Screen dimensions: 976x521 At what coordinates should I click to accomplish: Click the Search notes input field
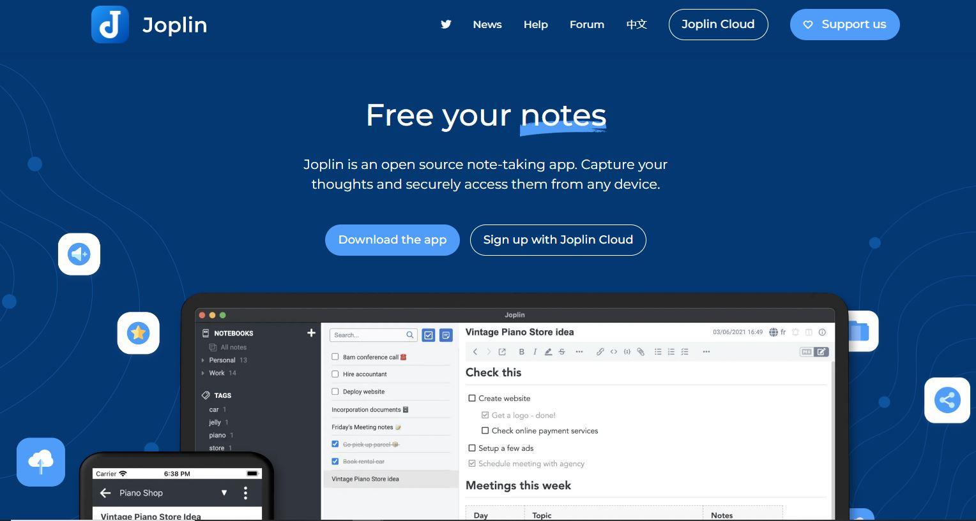tap(374, 335)
